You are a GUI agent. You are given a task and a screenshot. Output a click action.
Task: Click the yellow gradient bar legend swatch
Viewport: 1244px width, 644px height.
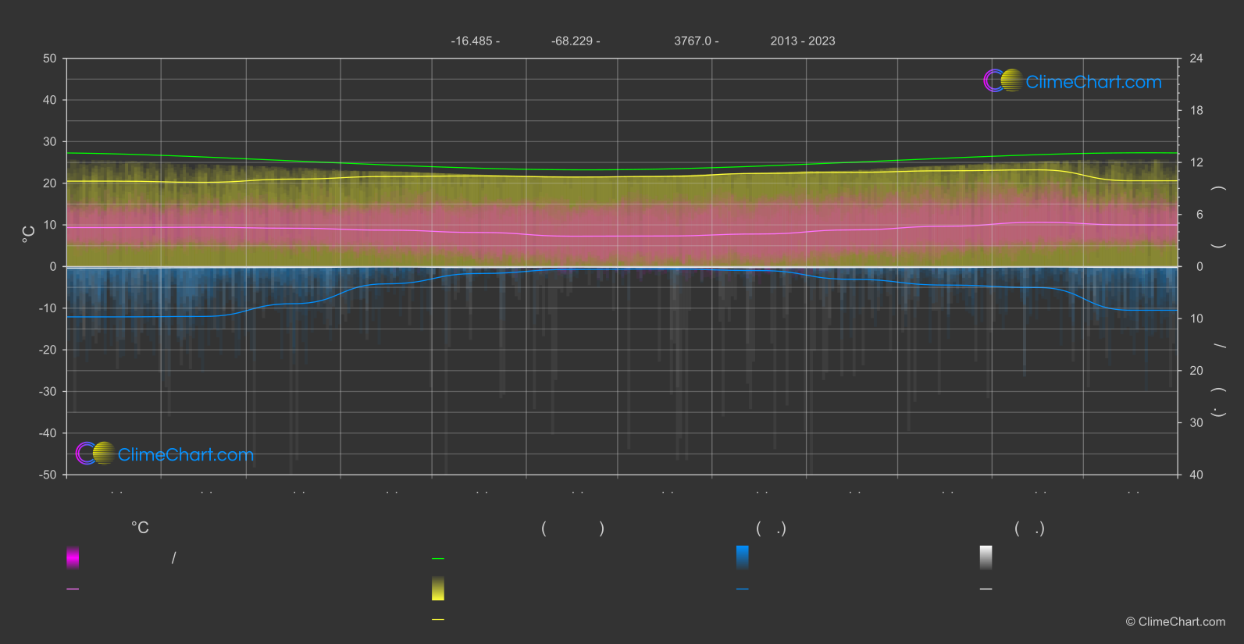(x=438, y=589)
